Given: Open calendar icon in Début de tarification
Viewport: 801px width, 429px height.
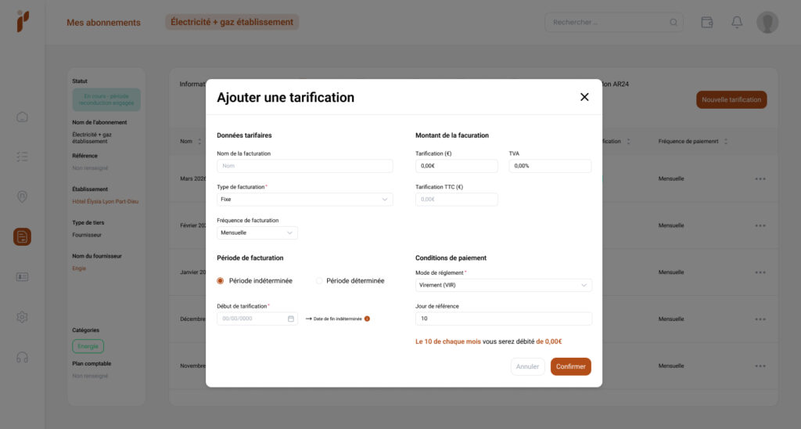Looking at the screenshot, I should [291, 319].
